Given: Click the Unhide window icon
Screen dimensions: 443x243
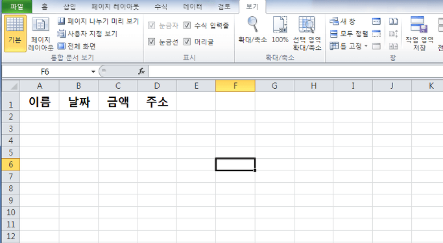Looking at the screenshot, I should click(376, 46).
